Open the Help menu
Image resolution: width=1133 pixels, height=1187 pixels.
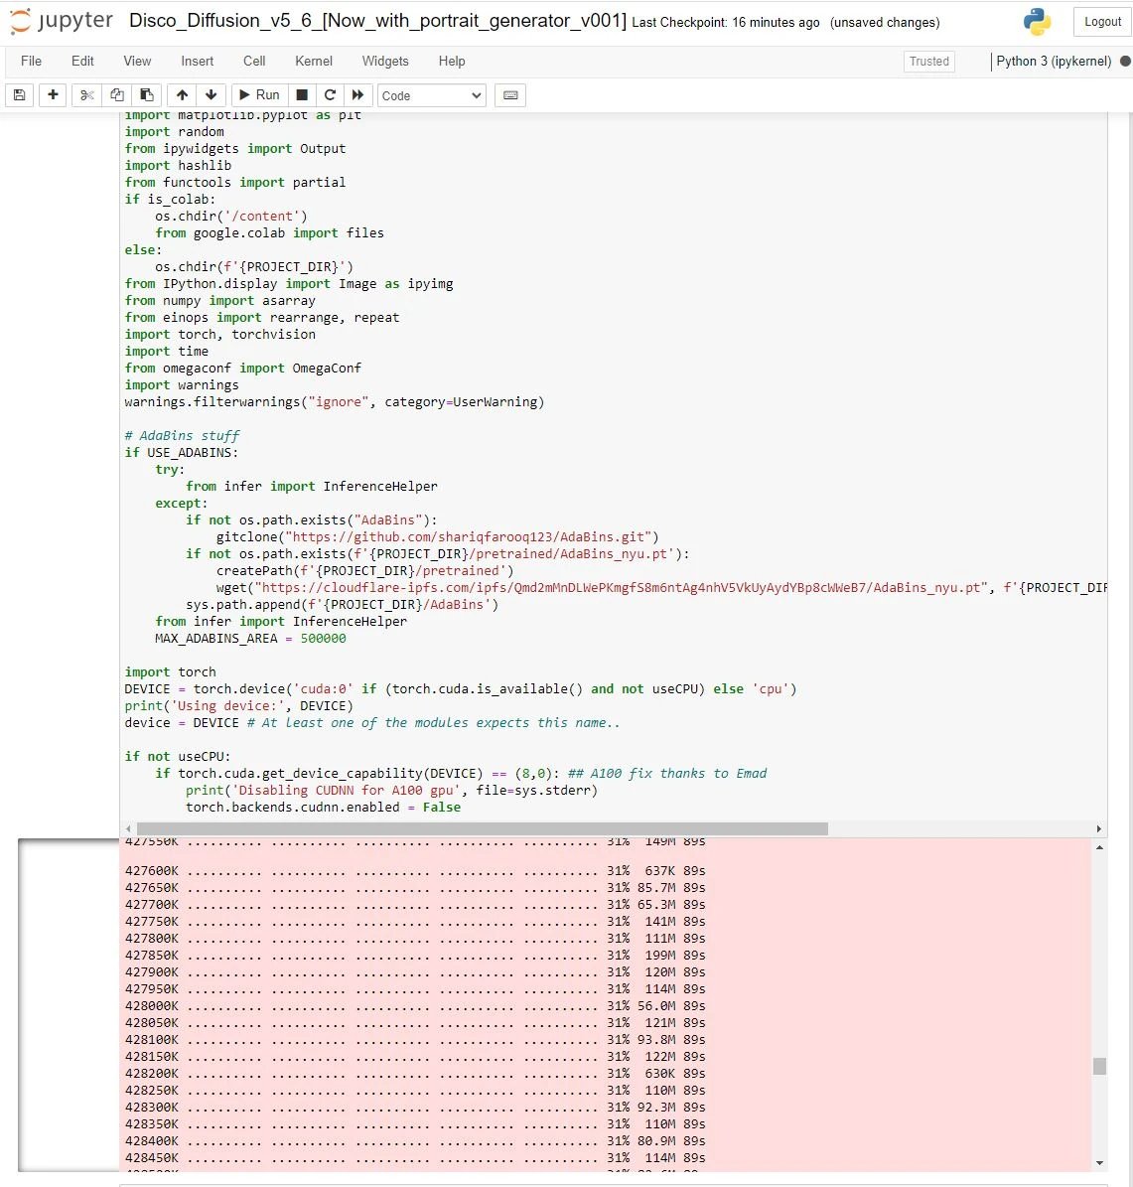(x=452, y=62)
